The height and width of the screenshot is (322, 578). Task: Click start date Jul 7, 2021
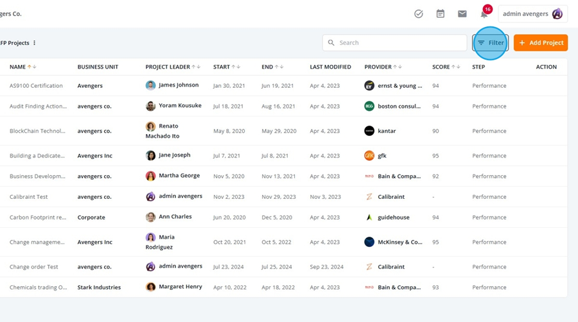226,156
